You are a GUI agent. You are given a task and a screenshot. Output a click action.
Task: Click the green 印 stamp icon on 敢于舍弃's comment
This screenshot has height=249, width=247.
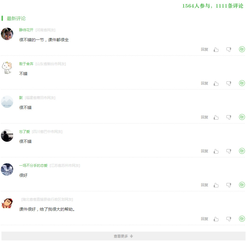(x=242, y=83)
